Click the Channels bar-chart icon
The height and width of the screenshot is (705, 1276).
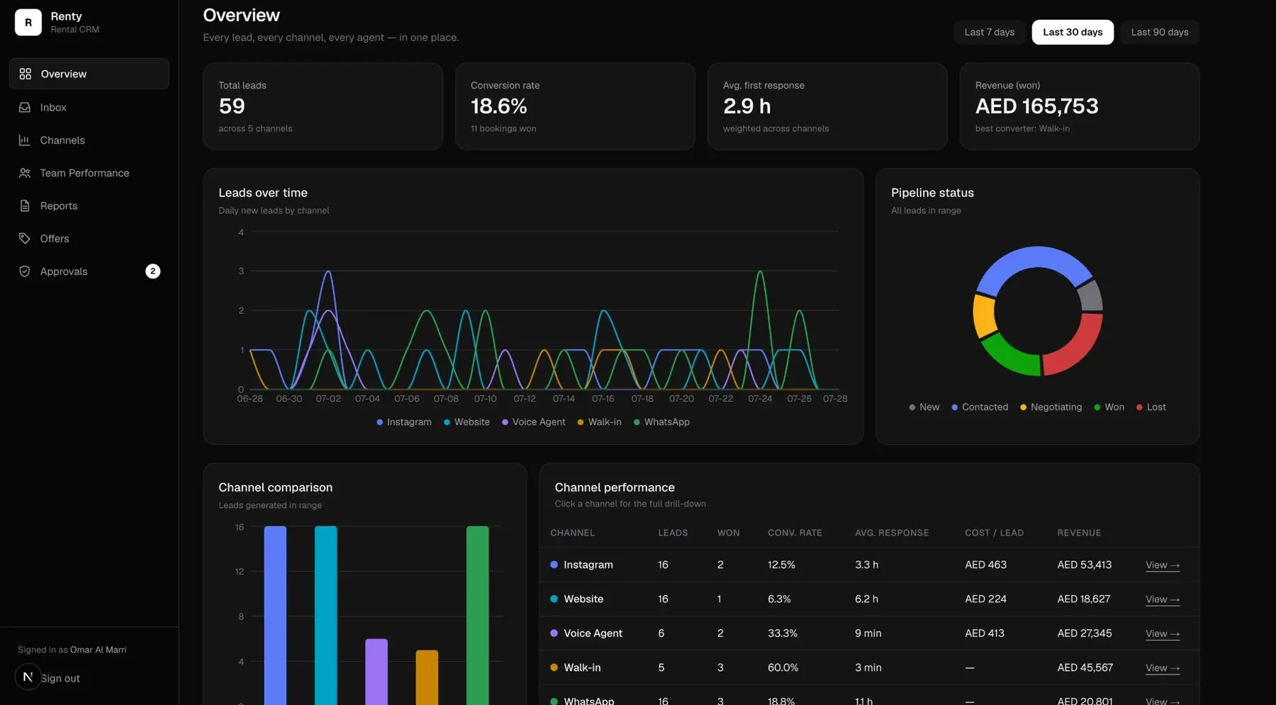(x=25, y=140)
